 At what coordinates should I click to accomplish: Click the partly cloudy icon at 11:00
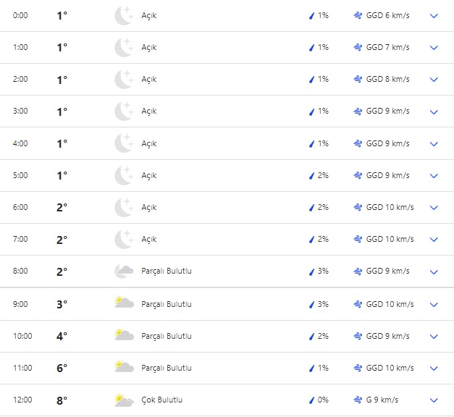124,368
